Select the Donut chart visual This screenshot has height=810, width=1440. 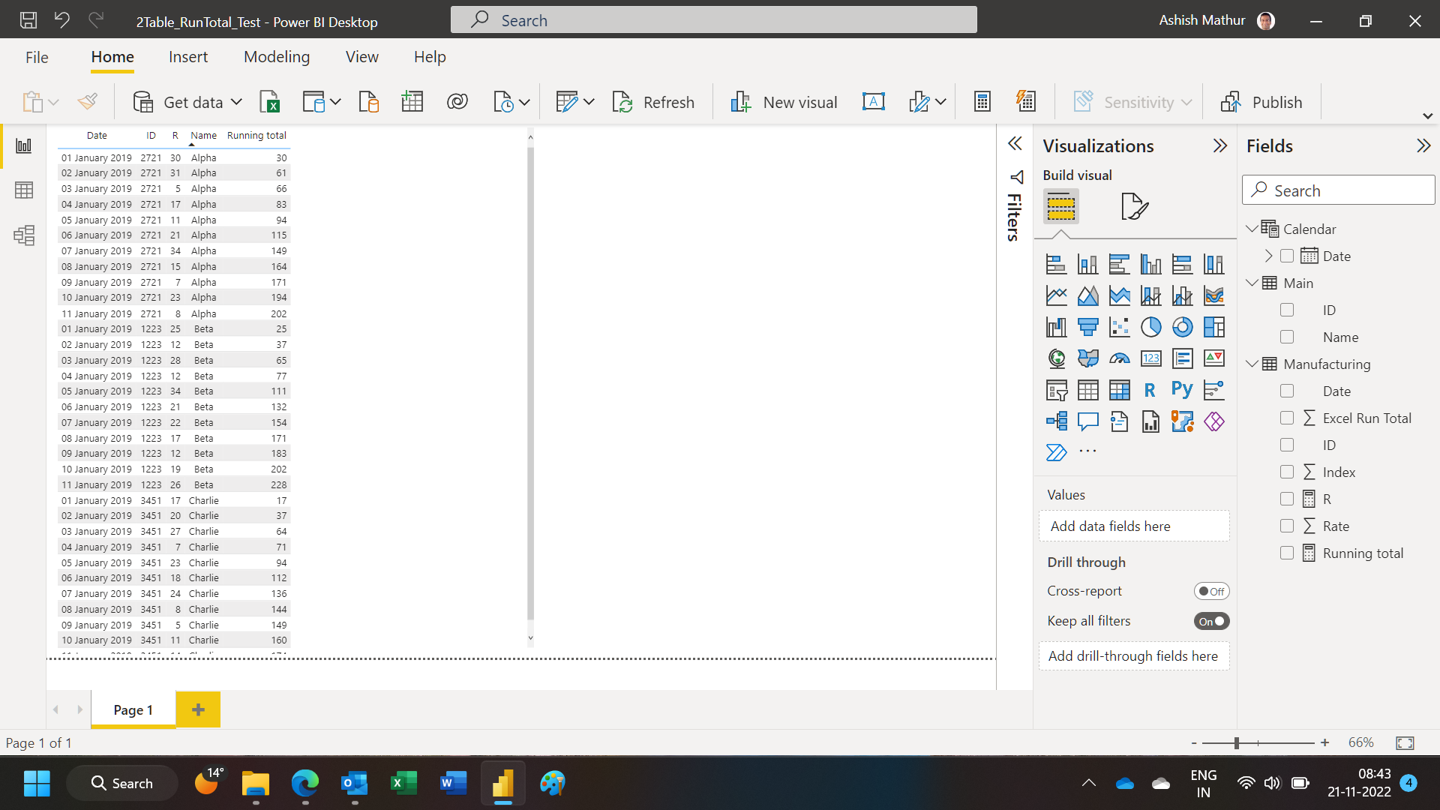[x=1182, y=327]
